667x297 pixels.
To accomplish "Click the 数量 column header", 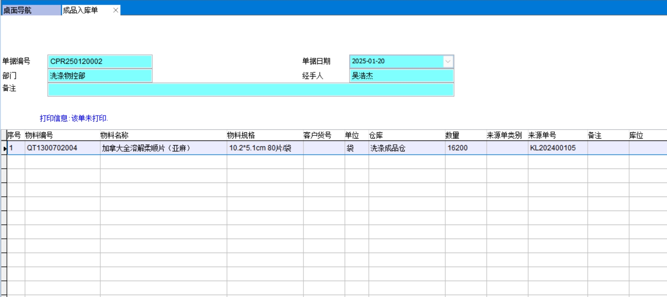I will pos(452,135).
